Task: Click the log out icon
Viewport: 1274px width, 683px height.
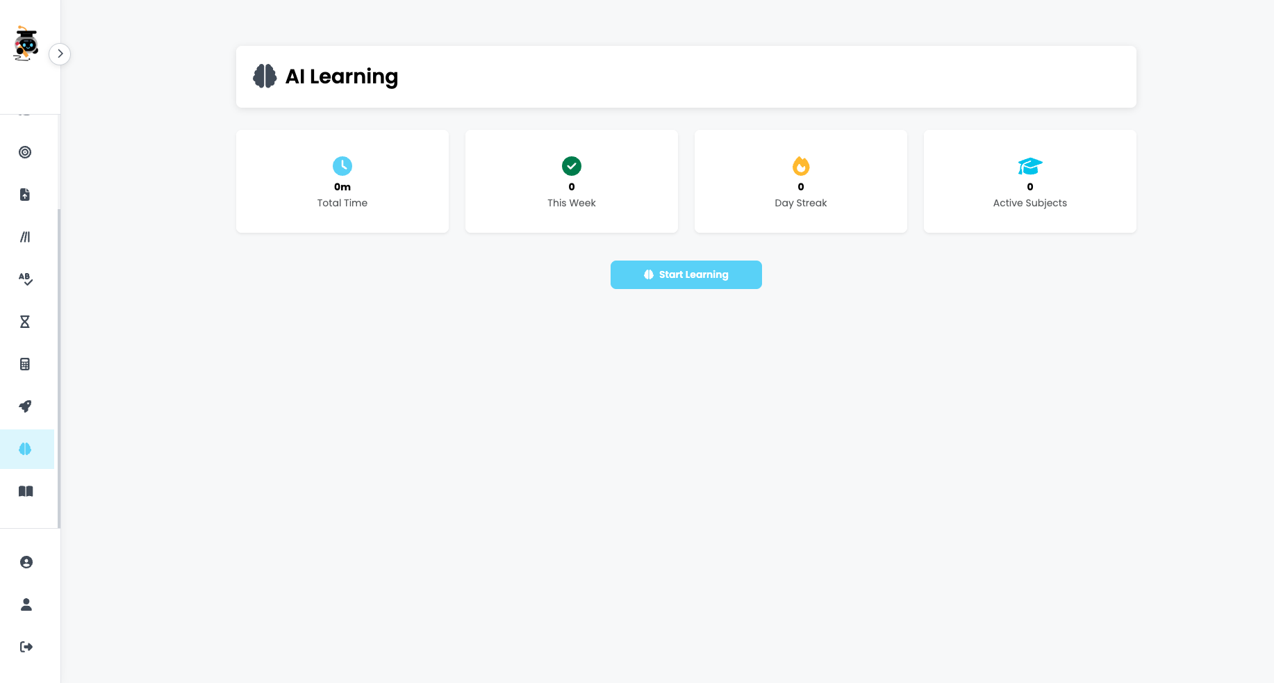Action: pos(27,647)
